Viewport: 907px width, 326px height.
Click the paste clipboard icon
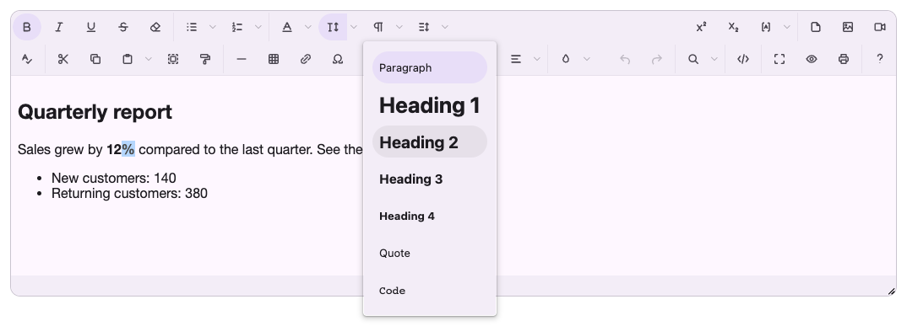(128, 59)
